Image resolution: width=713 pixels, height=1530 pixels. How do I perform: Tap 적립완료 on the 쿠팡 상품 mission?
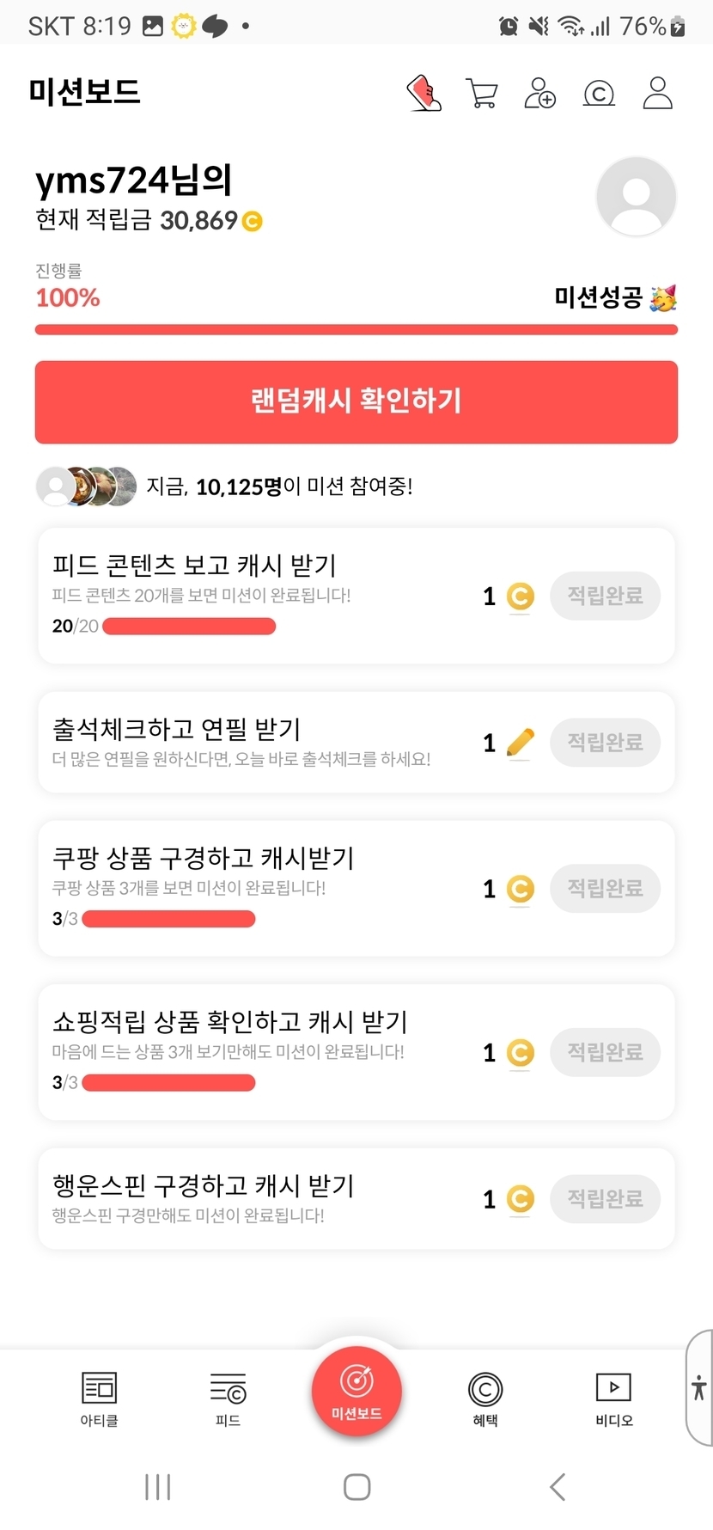click(x=605, y=888)
